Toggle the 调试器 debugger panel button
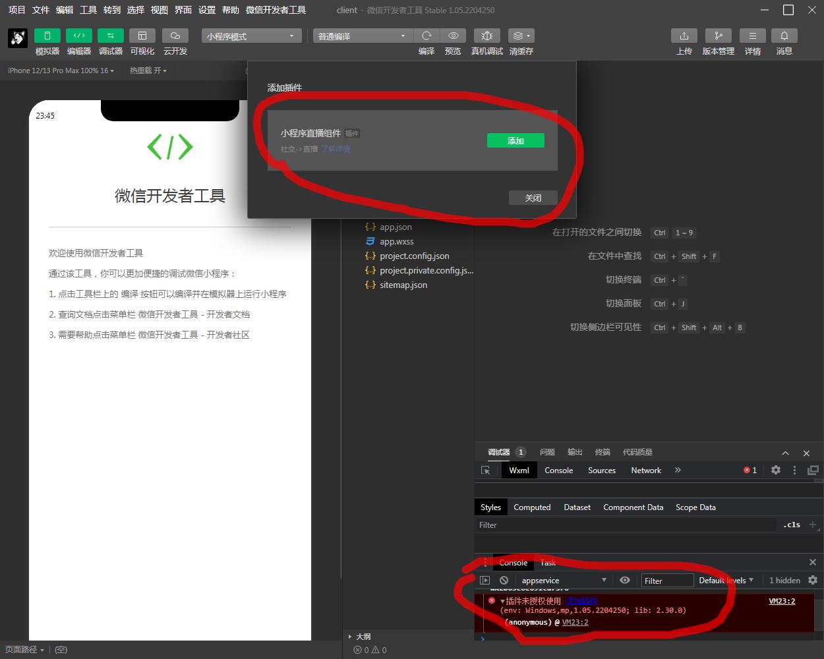 (111, 36)
